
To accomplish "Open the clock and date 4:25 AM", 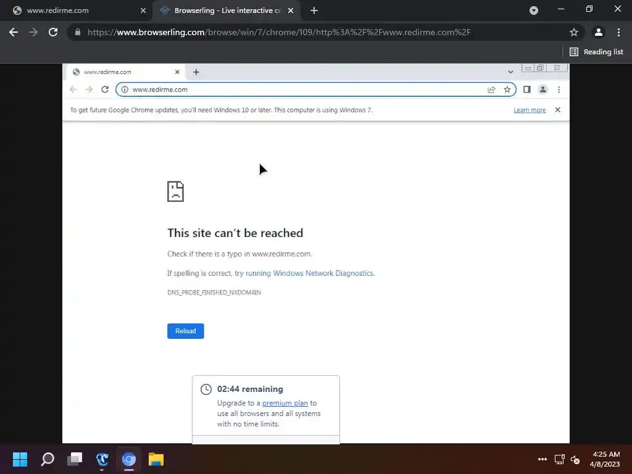I will pyautogui.click(x=605, y=459).
